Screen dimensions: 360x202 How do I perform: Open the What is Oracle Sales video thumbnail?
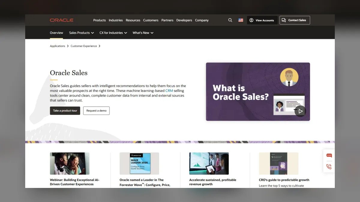(258, 92)
